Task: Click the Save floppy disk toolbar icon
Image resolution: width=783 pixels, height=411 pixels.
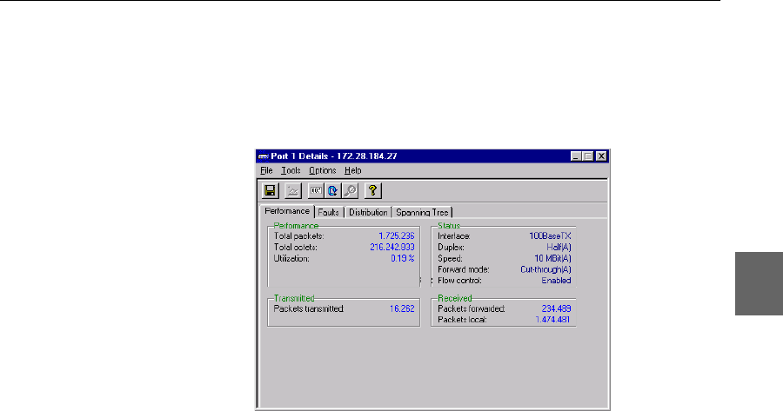Action: coord(270,191)
